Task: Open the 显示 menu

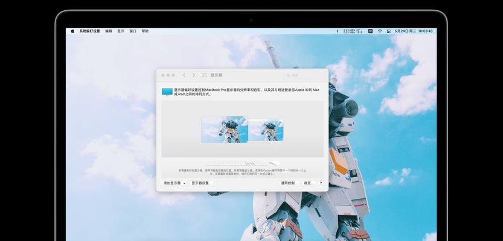Action: [121, 31]
